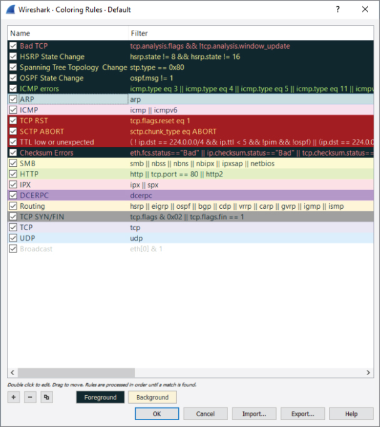
Task: Uncheck the SCTP ABORT rule
Action: (x=13, y=131)
